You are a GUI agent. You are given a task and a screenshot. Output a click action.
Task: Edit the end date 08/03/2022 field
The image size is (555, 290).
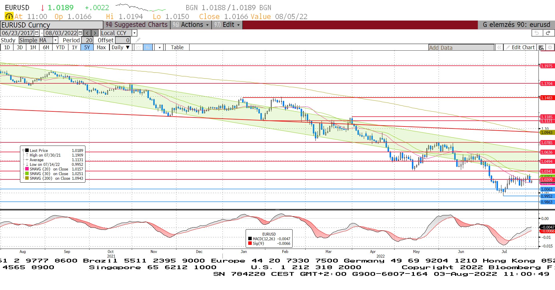pyautogui.click(x=61, y=33)
